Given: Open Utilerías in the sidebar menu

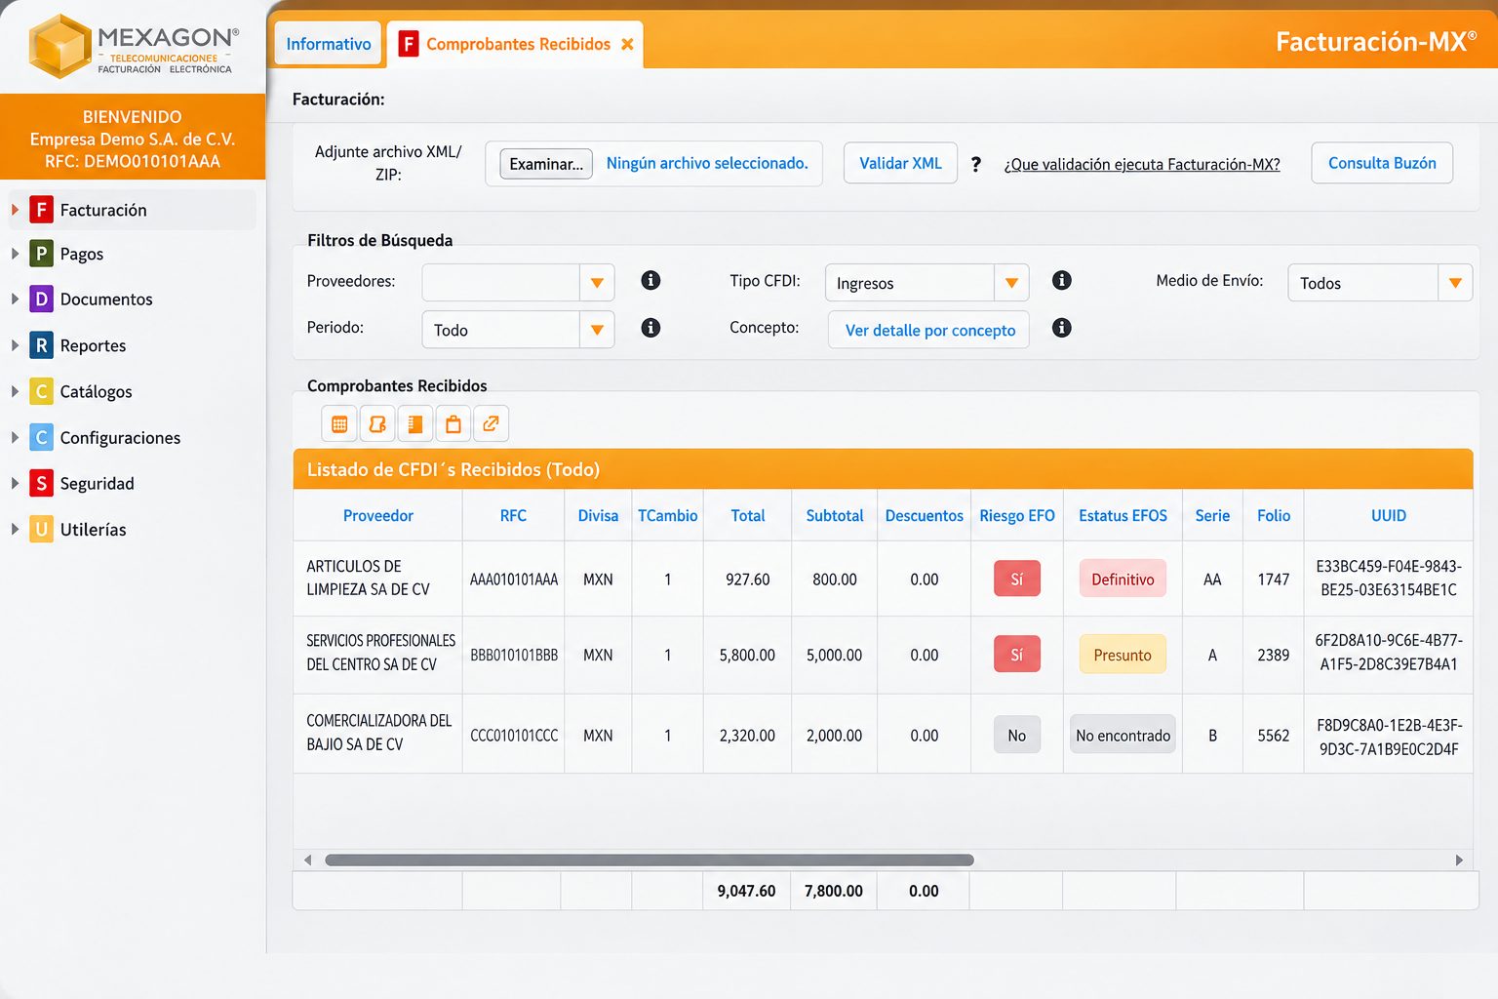Looking at the screenshot, I should click(x=93, y=530).
